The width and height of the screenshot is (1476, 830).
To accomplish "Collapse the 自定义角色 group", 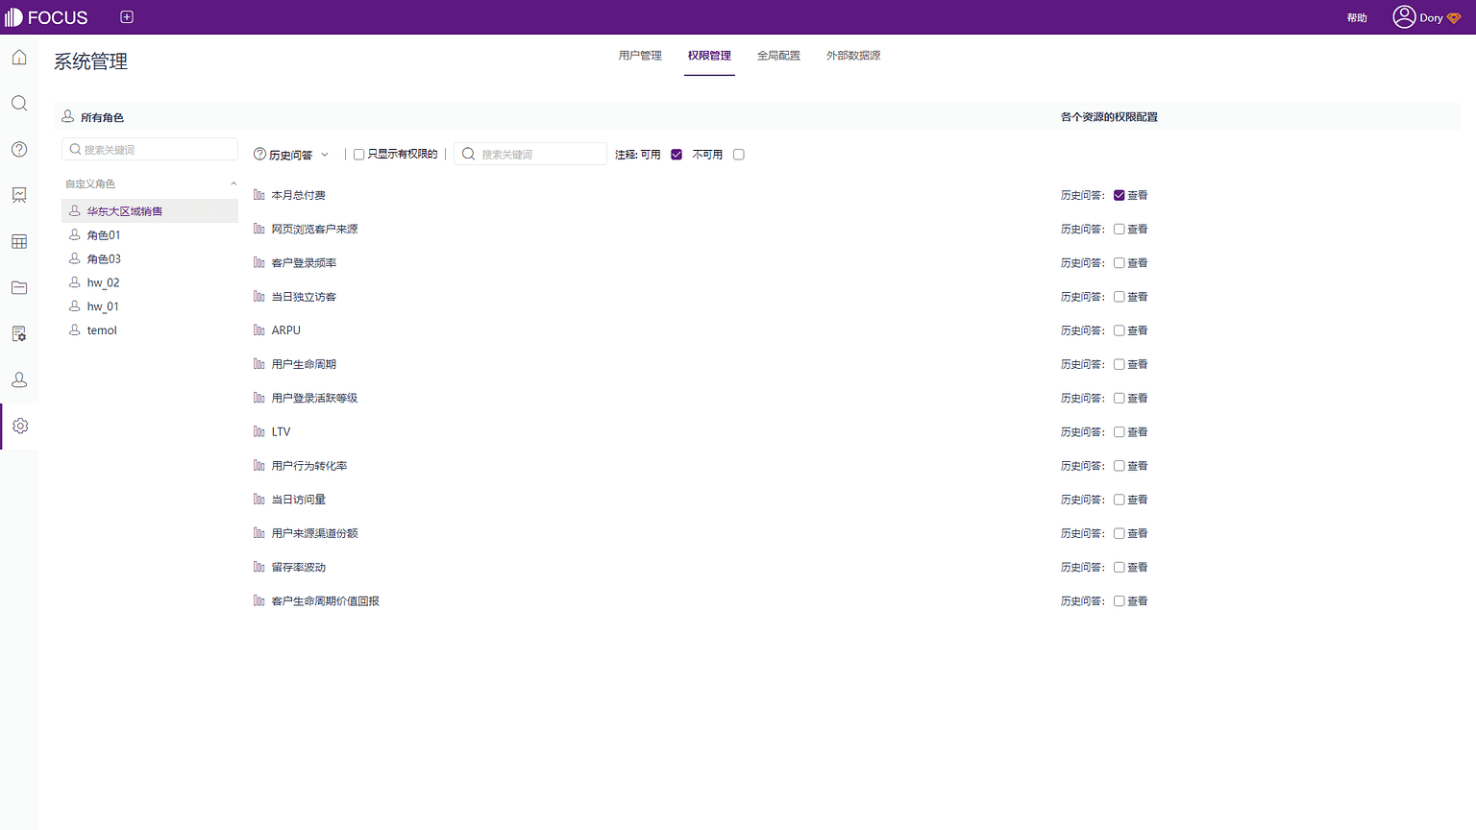I will coord(234,183).
